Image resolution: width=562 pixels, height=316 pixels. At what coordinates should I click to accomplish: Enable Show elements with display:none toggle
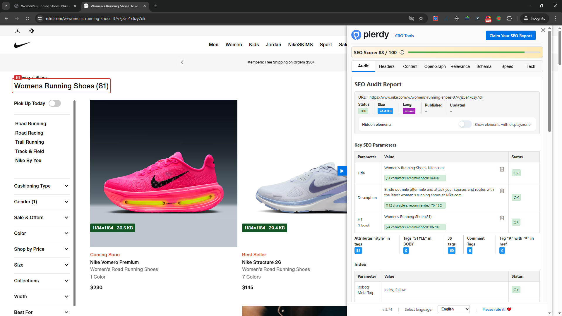pos(465,124)
